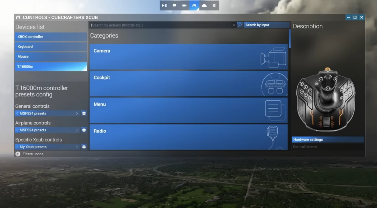Screen dimensions: 377x208
Task: Select Mouse in devices list
Action: pos(51,56)
